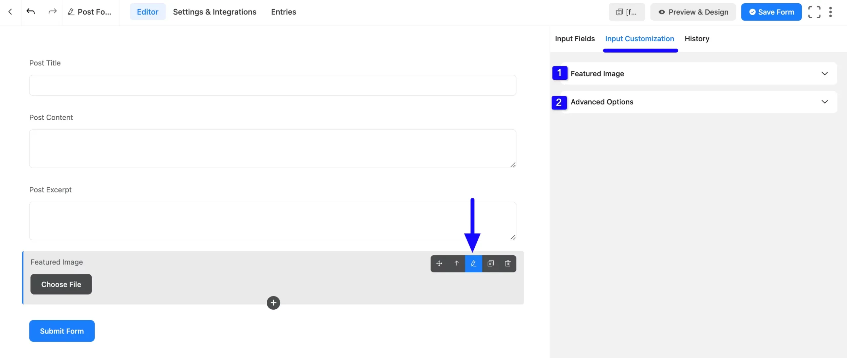Click the Post Excerpt resize grip
This screenshot has height=358, width=847.
[x=513, y=237]
